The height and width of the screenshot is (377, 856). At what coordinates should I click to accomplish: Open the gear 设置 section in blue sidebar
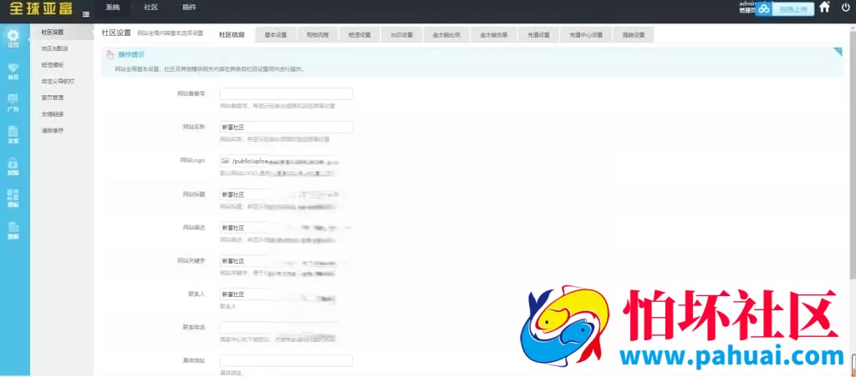[x=13, y=38]
